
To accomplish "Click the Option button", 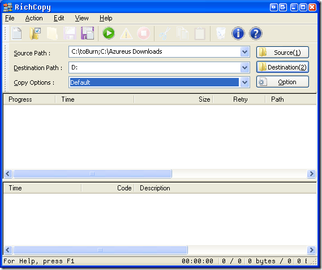I will click(x=282, y=82).
